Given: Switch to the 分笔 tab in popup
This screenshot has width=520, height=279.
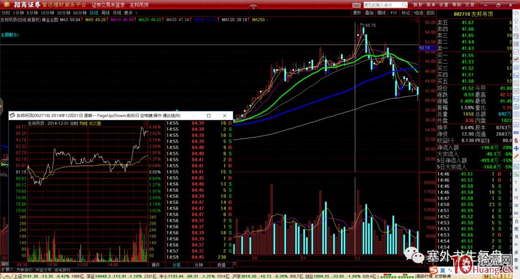Looking at the screenshot, I should click(x=176, y=265).
